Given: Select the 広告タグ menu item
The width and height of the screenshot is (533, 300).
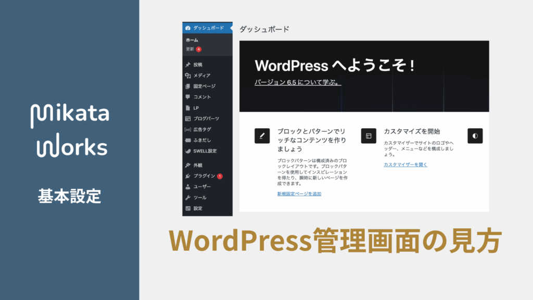Looking at the screenshot, I should (202, 129).
